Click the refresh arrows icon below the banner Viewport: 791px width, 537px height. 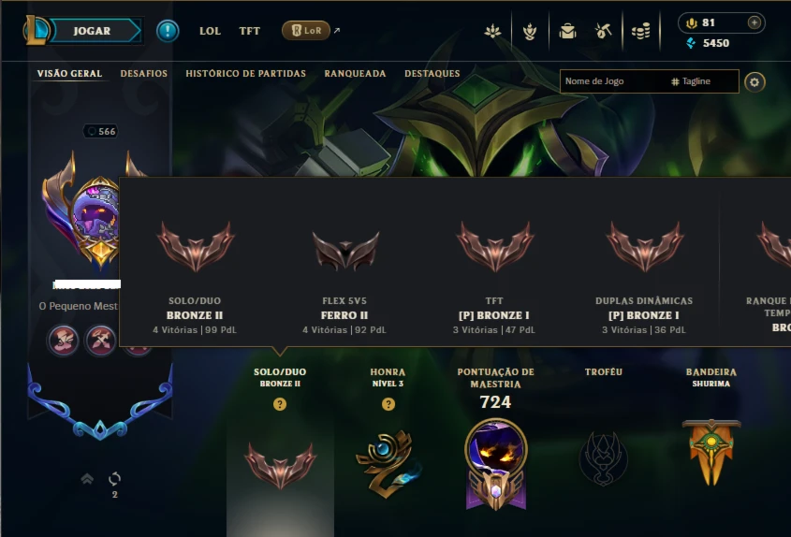pyautogui.click(x=115, y=479)
